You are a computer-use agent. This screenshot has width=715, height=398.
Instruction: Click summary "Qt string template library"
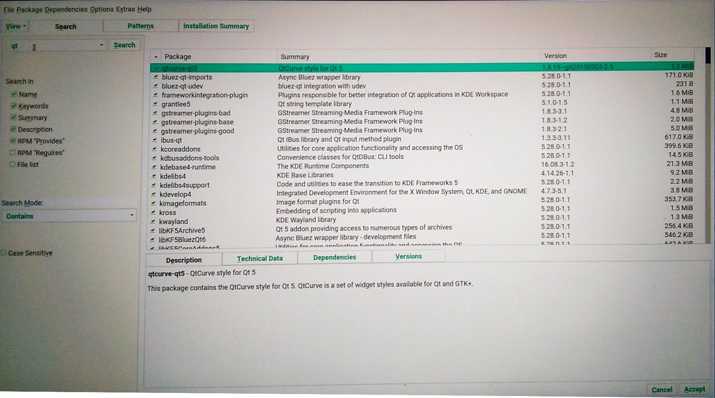pyautogui.click(x=315, y=104)
